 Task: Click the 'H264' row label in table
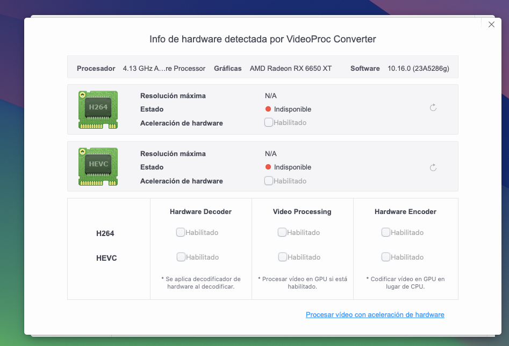click(x=105, y=233)
